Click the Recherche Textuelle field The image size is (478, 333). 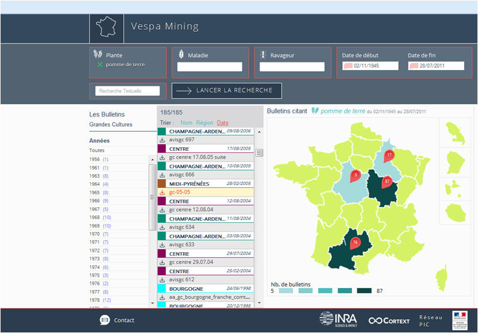(x=127, y=91)
